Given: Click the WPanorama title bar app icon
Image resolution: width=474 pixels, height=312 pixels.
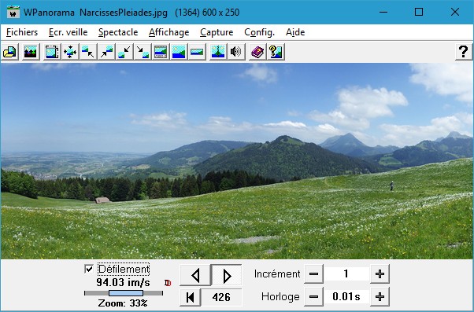Looking at the screenshot, I should click(x=13, y=12).
